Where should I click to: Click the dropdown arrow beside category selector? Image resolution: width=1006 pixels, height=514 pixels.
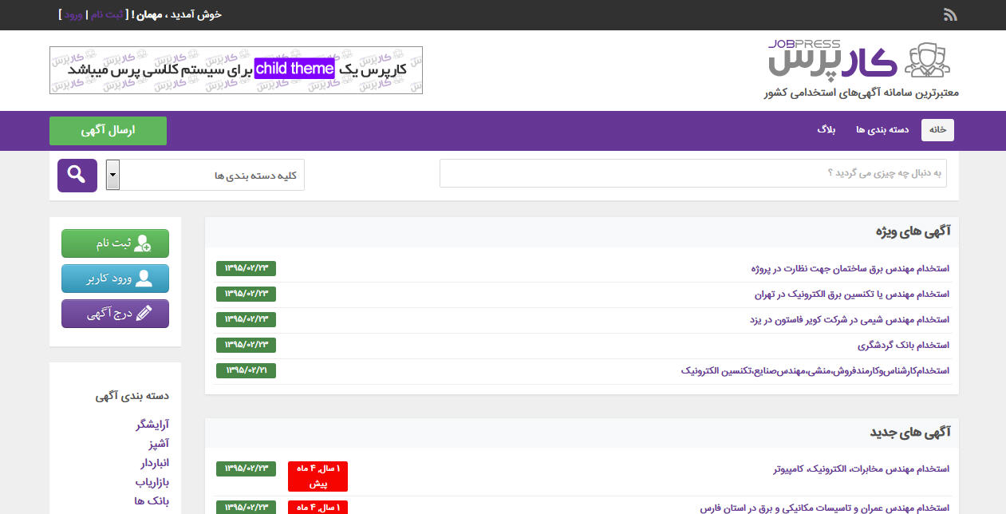(112, 175)
